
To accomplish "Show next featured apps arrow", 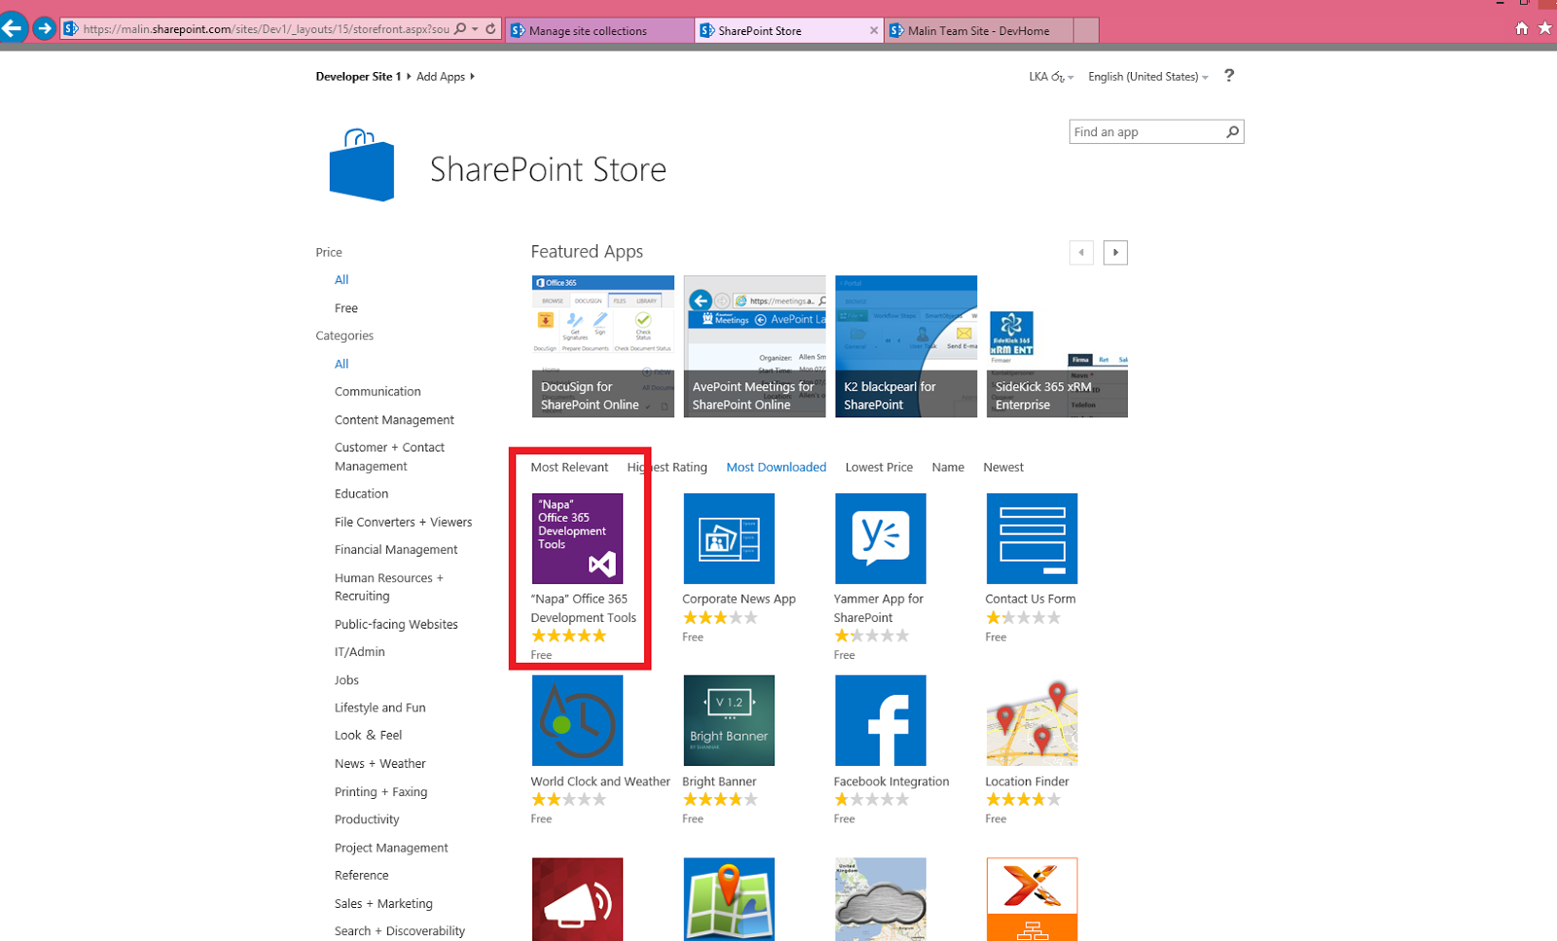I will 1115,252.
